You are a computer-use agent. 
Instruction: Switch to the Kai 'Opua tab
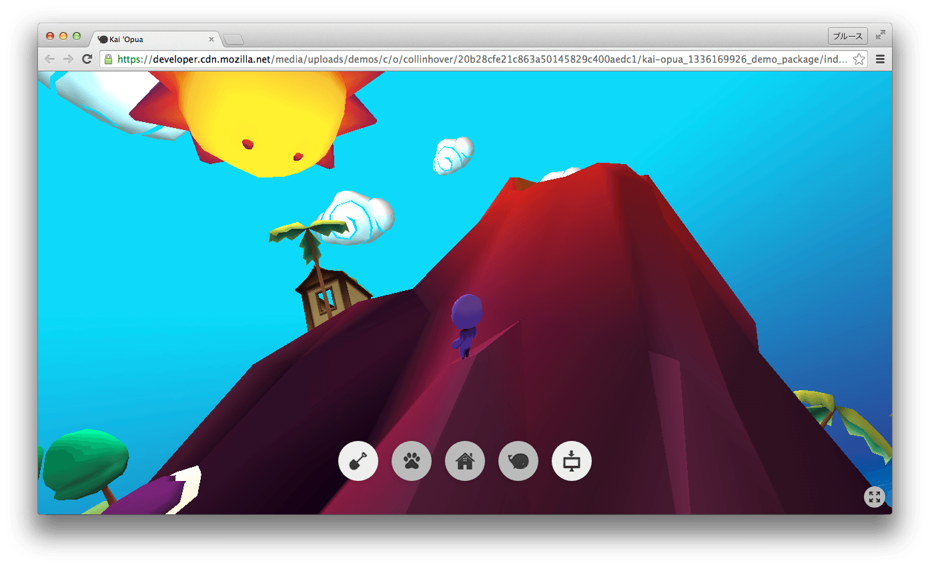(155, 39)
